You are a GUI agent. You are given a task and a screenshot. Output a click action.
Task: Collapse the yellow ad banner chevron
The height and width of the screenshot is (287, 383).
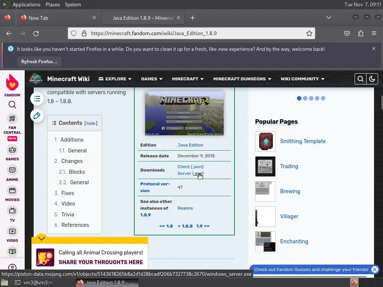click(x=42, y=238)
